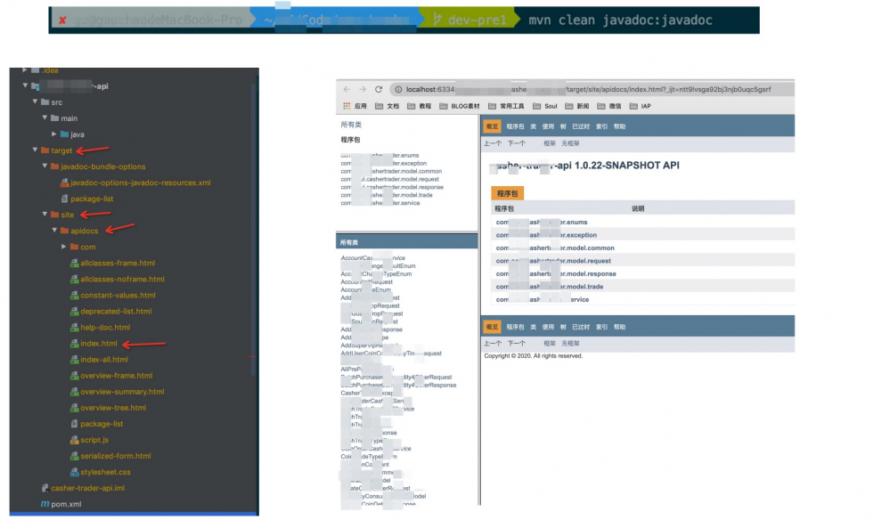
Task: Open the Soul bookmark folder
Action: pos(545,106)
